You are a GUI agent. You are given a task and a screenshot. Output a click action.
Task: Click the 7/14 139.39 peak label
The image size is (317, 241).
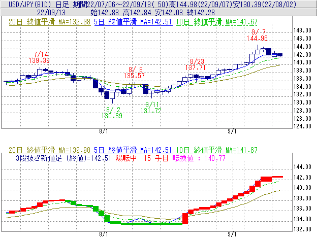[x=39, y=57]
